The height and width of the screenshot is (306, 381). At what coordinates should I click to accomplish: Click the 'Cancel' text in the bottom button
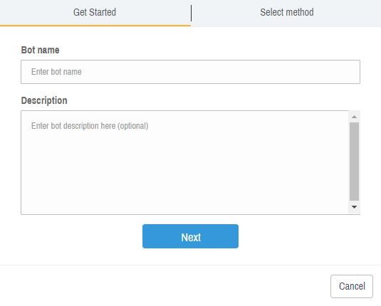352,286
